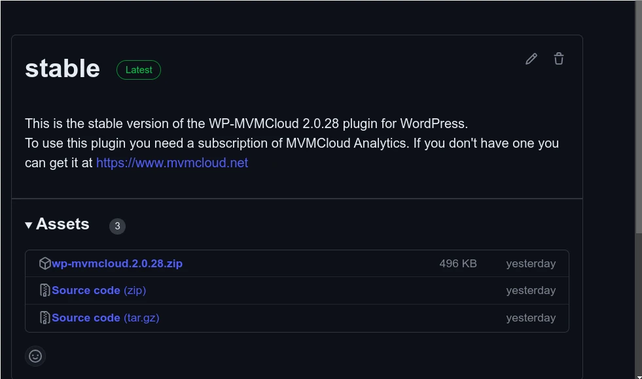Collapse the Assets section triangle
Viewport: 642px width, 379px height.
[29, 225]
